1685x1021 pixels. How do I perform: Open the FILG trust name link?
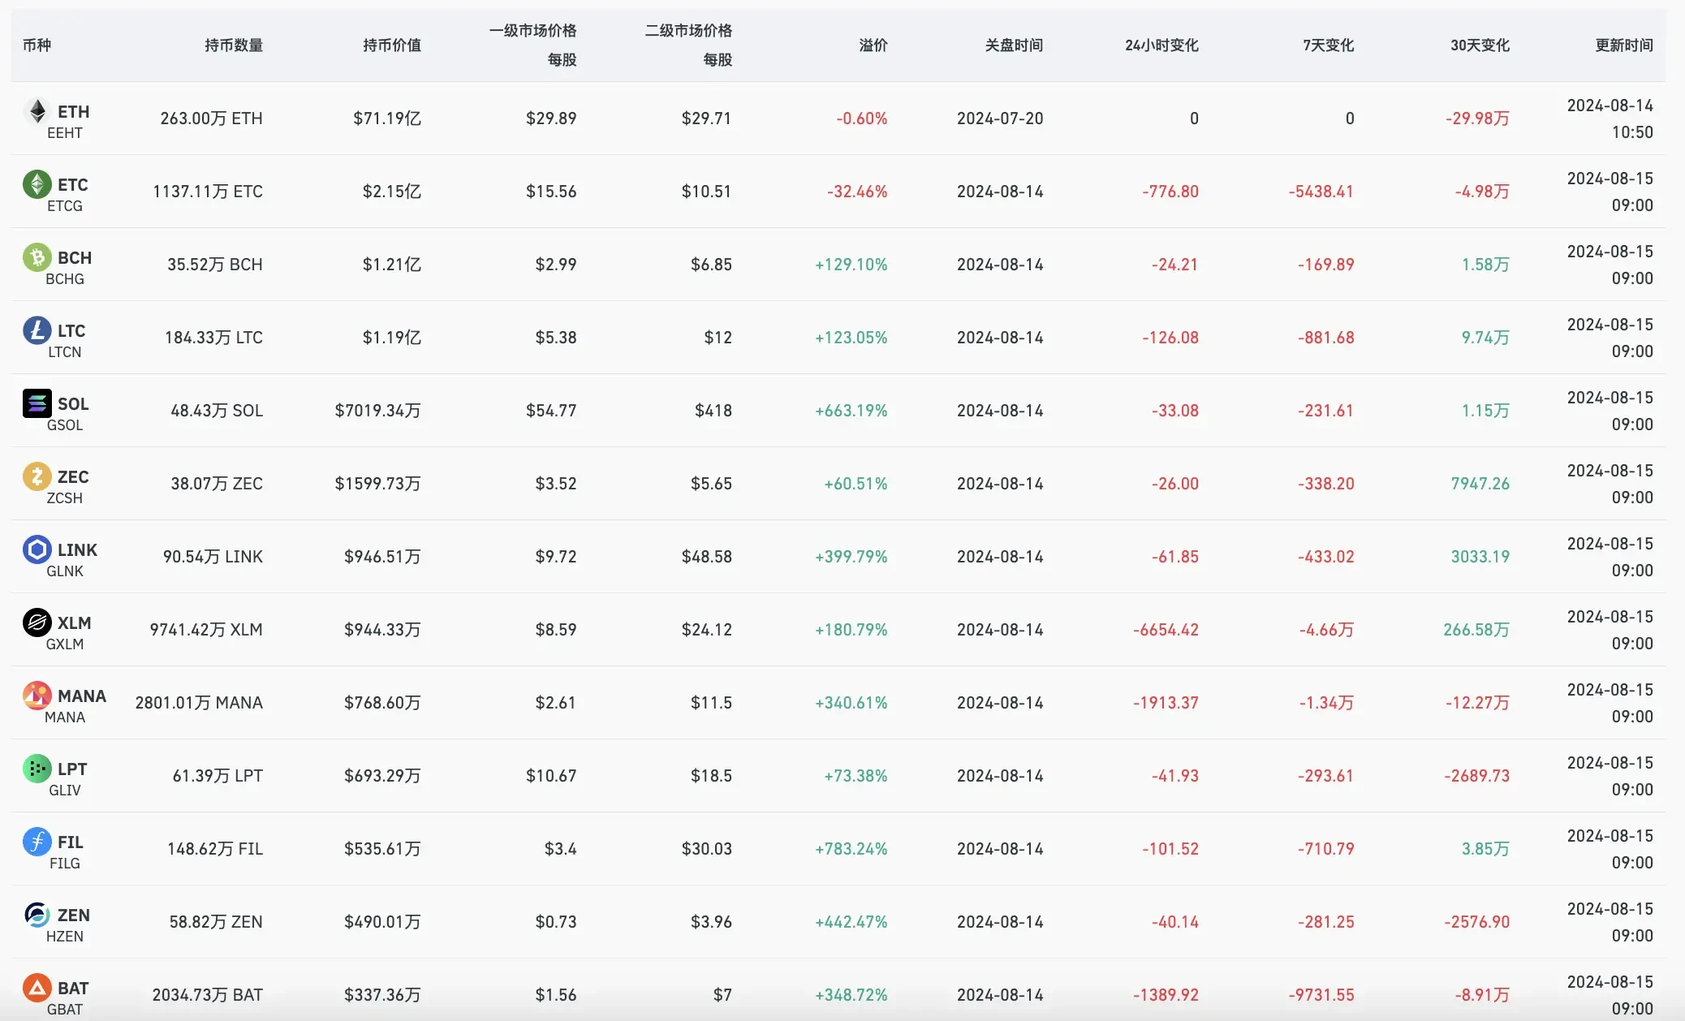tap(65, 864)
